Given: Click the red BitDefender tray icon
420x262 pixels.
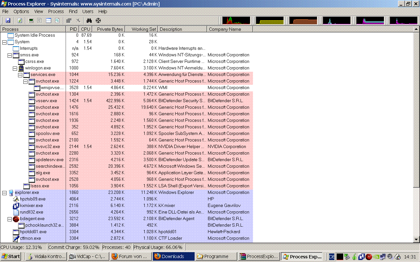Looking at the screenshot, I should coord(368,256).
